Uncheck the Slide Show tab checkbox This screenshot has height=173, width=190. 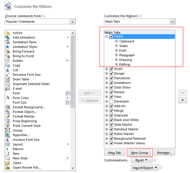tap(111, 87)
